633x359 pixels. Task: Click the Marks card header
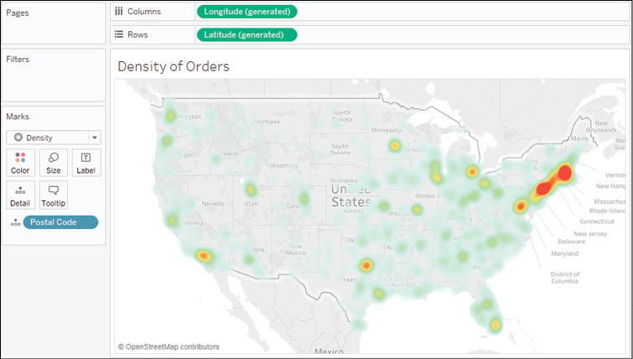18,117
